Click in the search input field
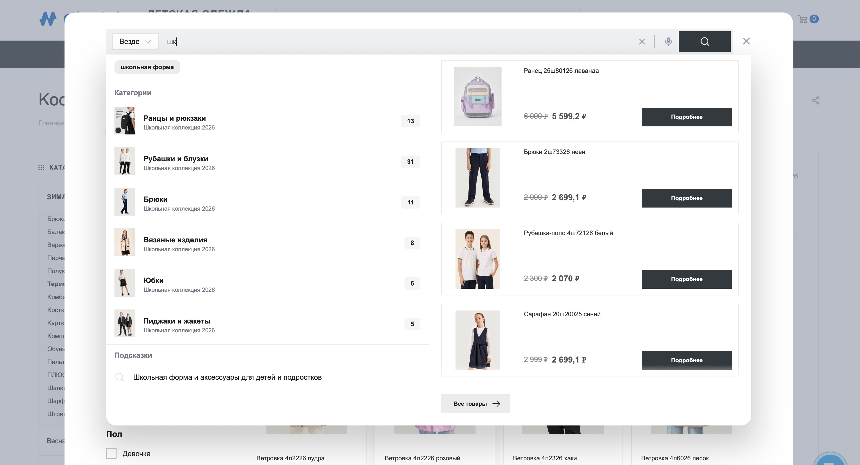This screenshot has width=860, height=465. coord(397,41)
